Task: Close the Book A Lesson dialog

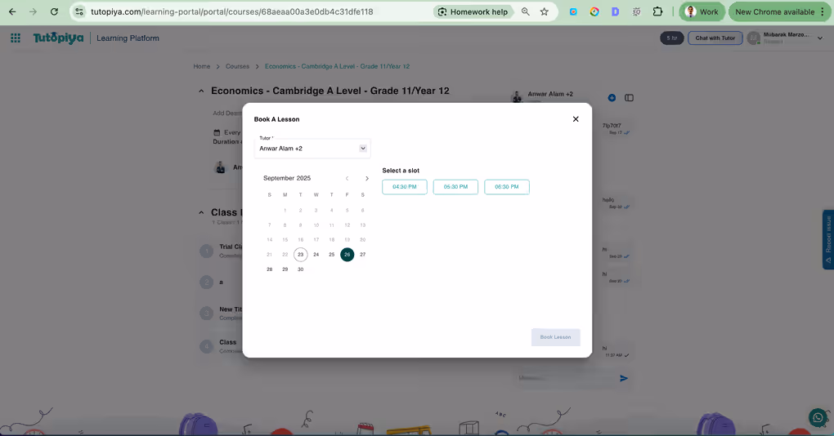Action: [x=576, y=119]
